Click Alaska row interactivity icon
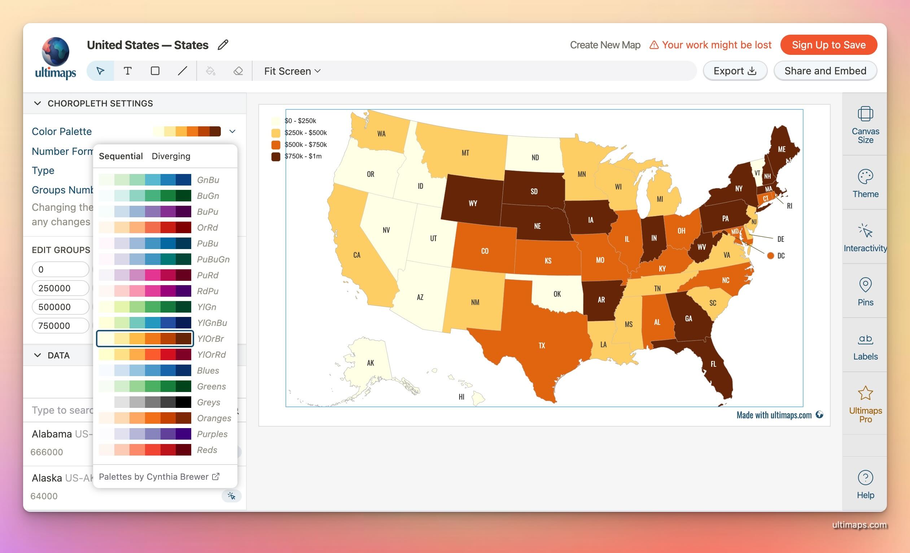910x553 pixels. point(232,496)
